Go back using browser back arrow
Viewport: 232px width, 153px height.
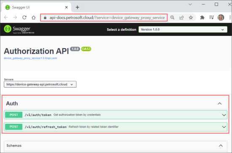tap(6, 17)
